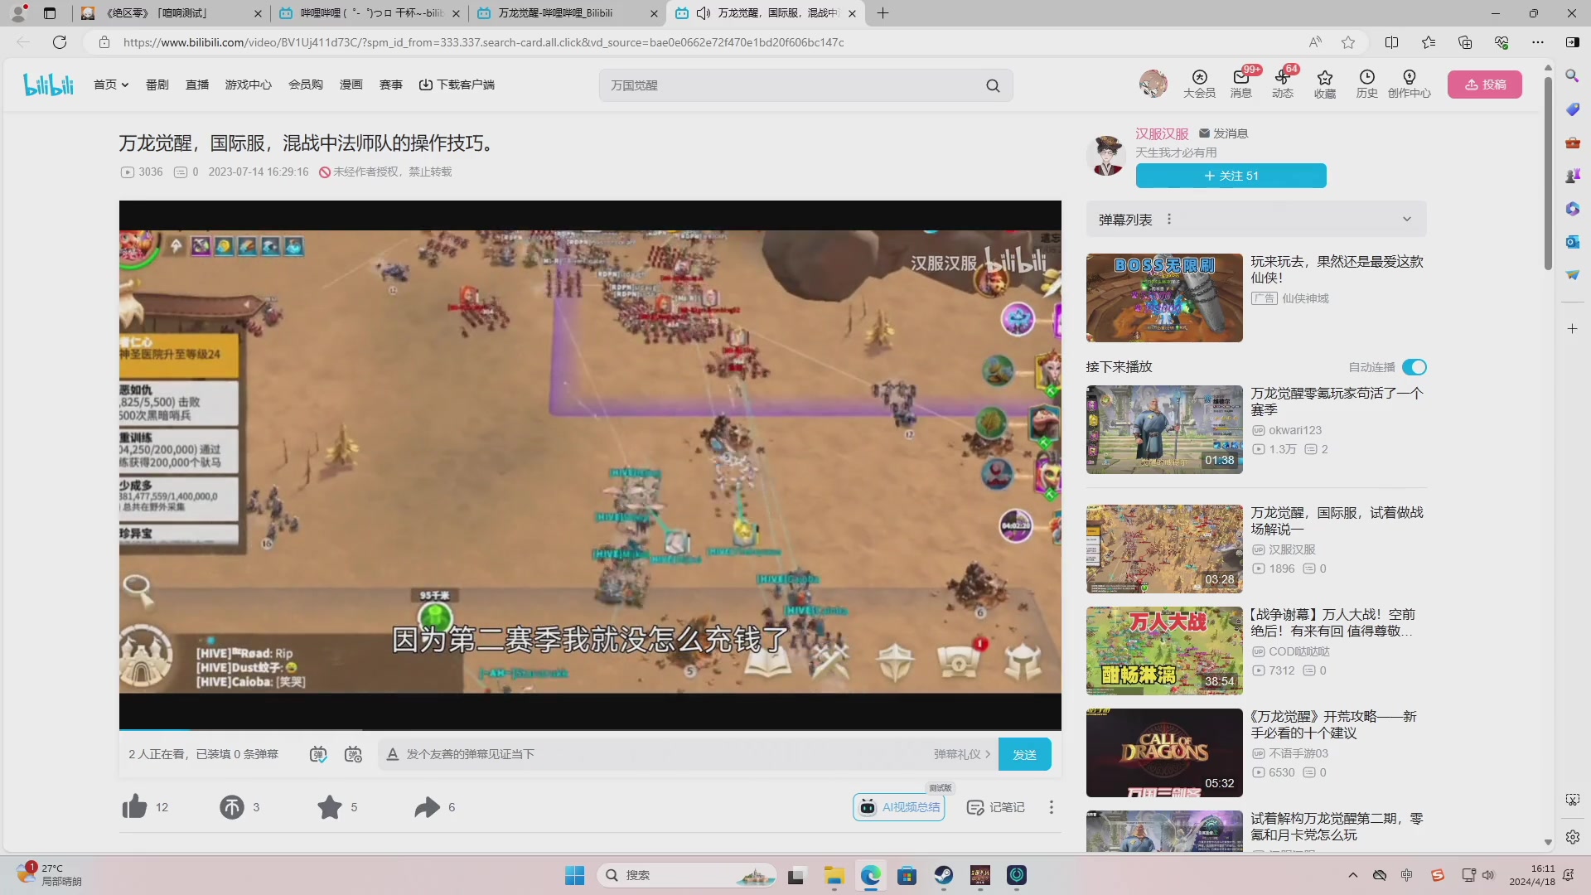Open Outlook in the Edge sidebar
The height and width of the screenshot is (895, 1591).
[1572, 242]
